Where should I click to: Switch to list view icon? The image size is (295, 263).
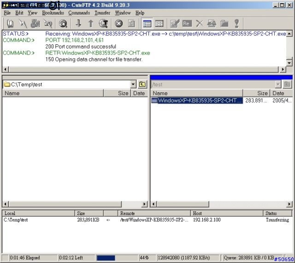click(x=147, y=24)
